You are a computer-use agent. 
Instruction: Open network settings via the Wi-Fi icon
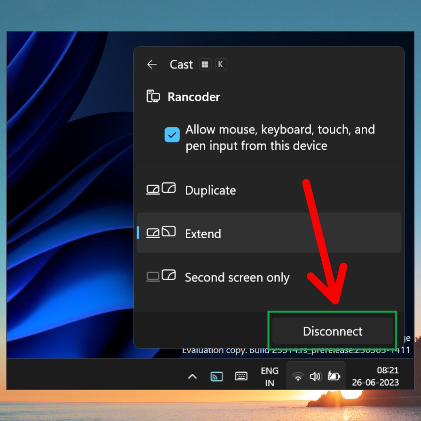tap(298, 377)
